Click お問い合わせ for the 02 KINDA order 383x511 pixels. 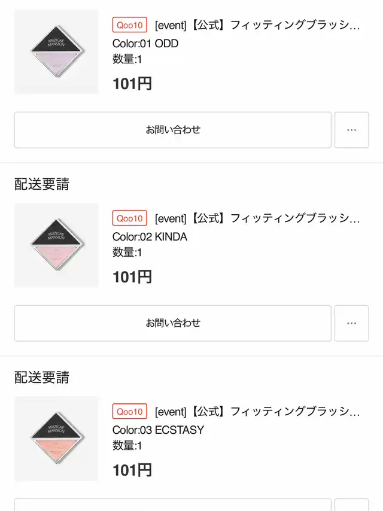(x=173, y=323)
